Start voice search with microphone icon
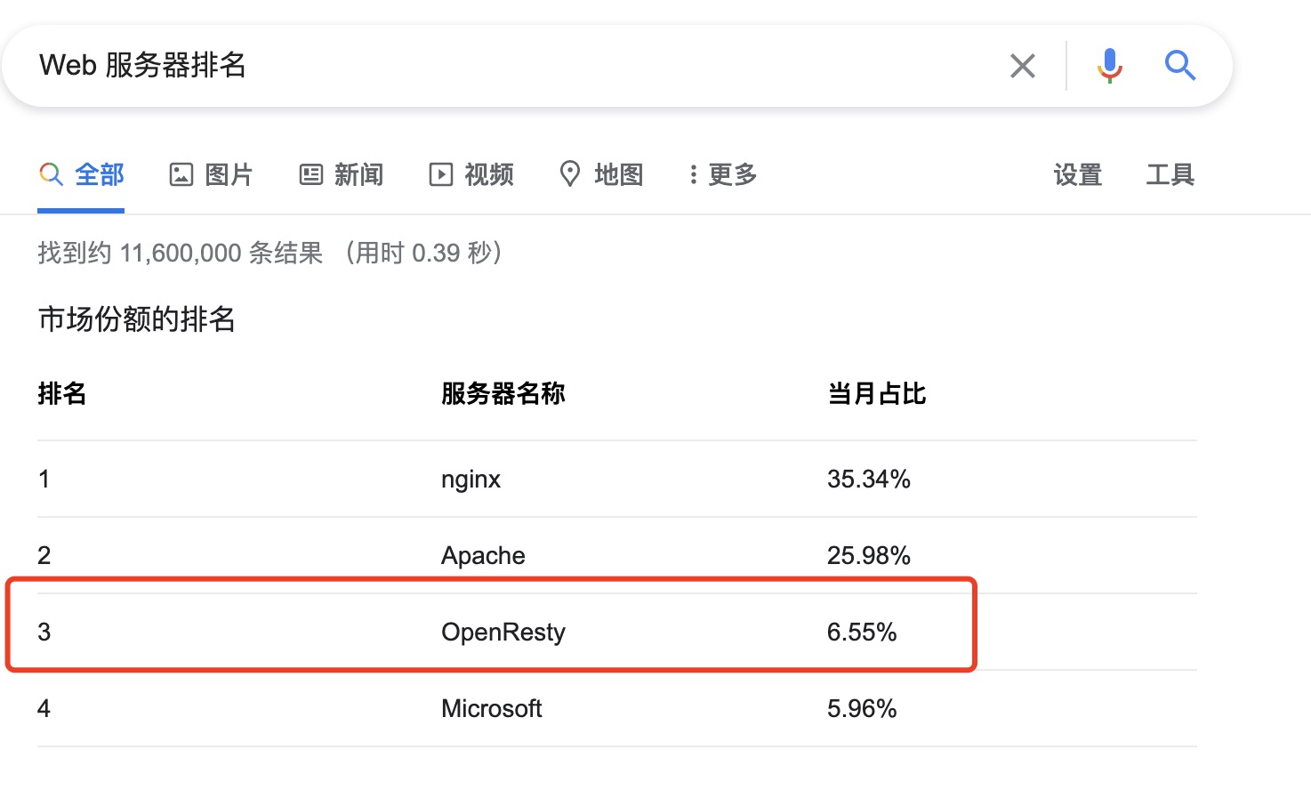The height and width of the screenshot is (790, 1311). point(1109,66)
